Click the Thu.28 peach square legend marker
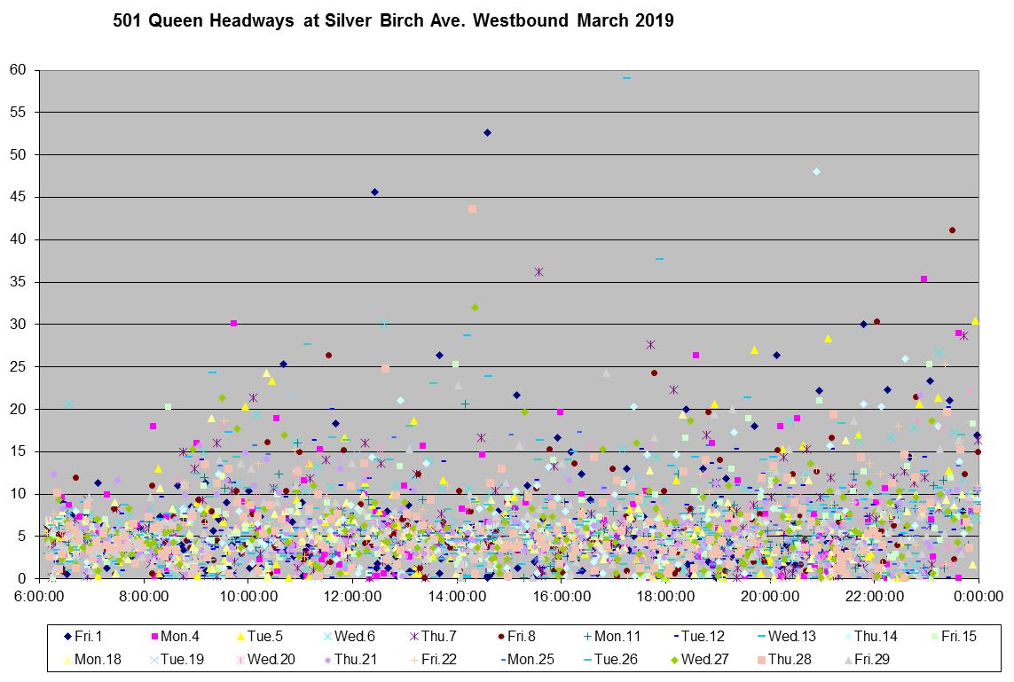This screenshot has height=682, width=1014. [761, 659]
